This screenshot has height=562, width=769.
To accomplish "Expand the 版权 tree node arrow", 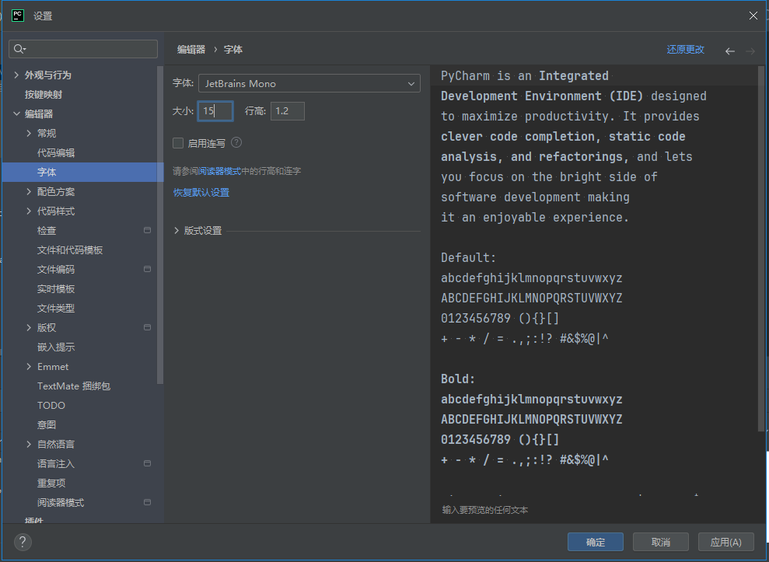I will pos(29,327).
